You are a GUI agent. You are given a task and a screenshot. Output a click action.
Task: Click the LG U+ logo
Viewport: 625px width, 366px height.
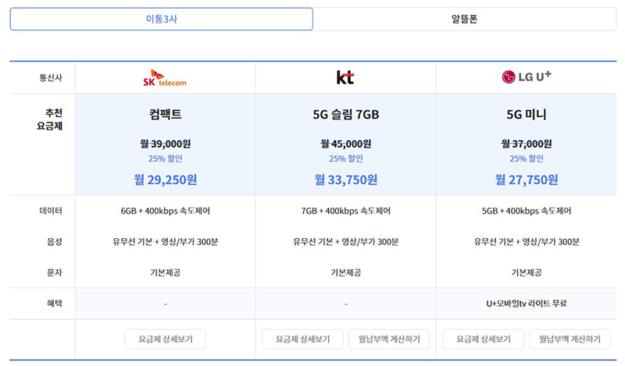point(526,76)
